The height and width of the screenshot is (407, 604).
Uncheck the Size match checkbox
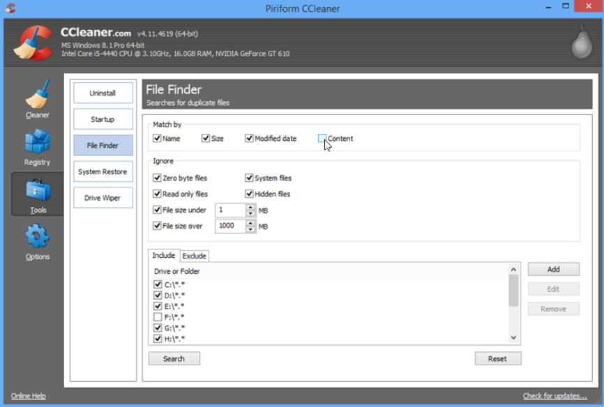[x=205, y=138]
